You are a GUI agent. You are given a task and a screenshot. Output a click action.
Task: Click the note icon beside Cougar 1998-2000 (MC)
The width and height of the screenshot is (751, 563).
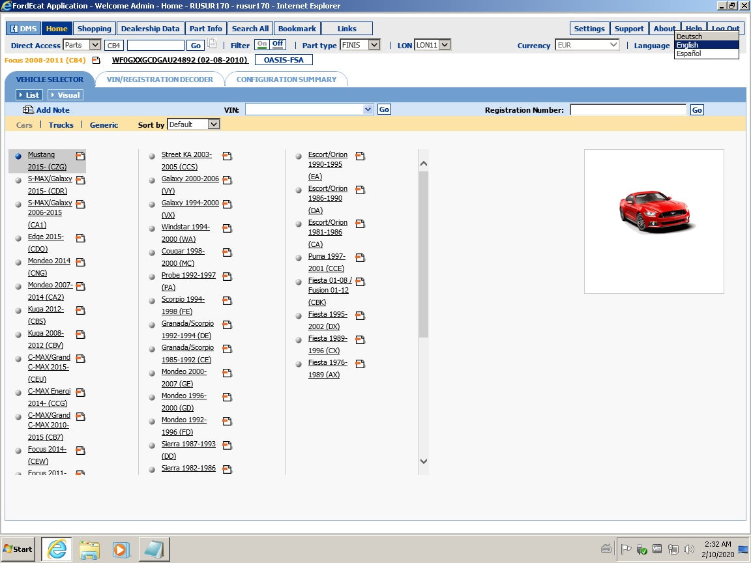tap(227, 252)
